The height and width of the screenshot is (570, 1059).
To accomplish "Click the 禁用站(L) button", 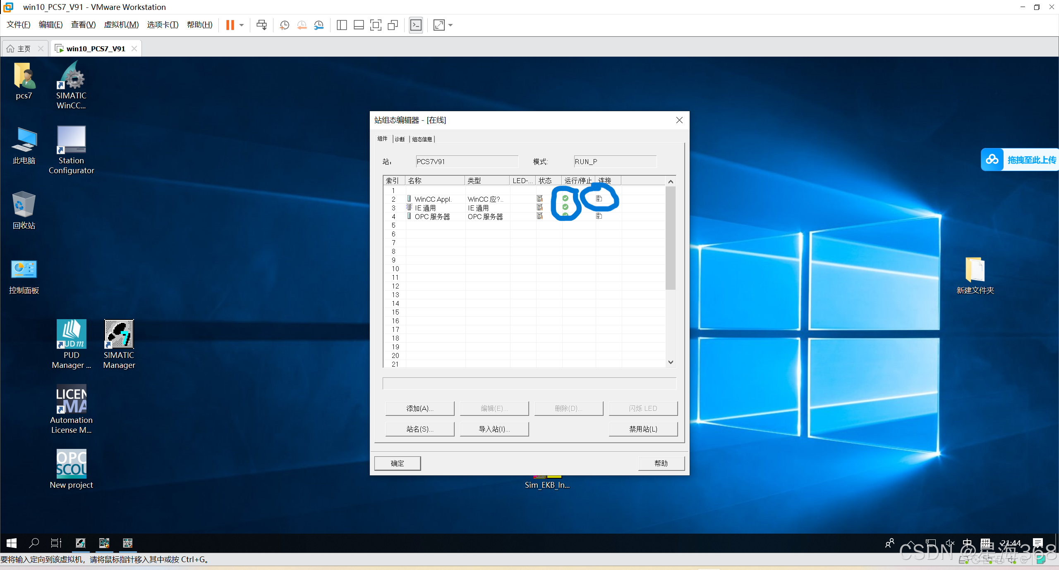I will (x=643, y=429).
